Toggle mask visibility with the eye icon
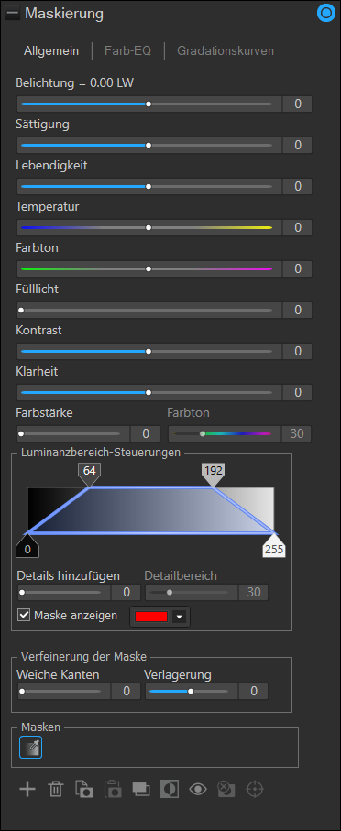 tap(198, 789)
